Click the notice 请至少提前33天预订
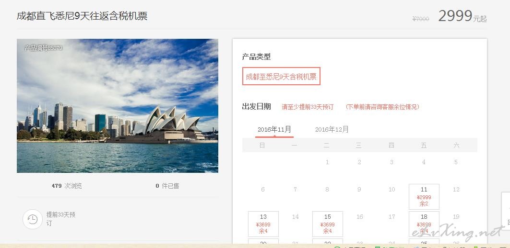This screenshot has width=510, height=248. click(x=308, y=107)
